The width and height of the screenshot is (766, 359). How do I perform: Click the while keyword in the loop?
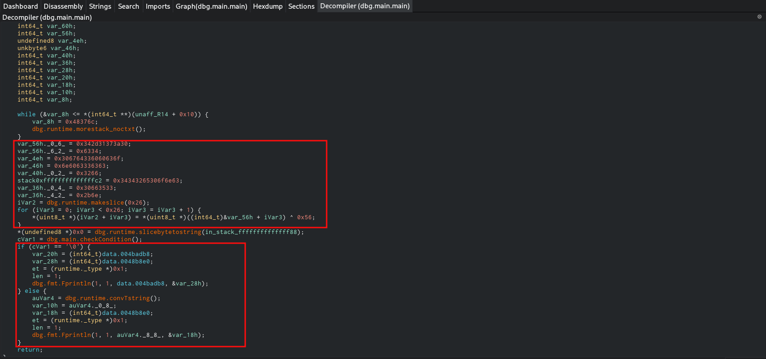(x=26, y=114)
